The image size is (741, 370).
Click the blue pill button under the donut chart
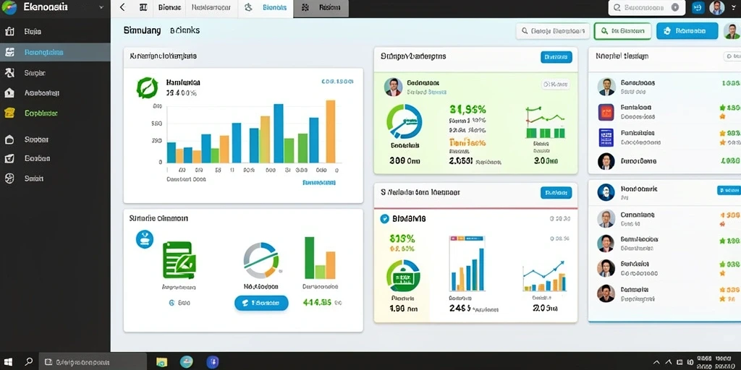click(x=261, y=303)
